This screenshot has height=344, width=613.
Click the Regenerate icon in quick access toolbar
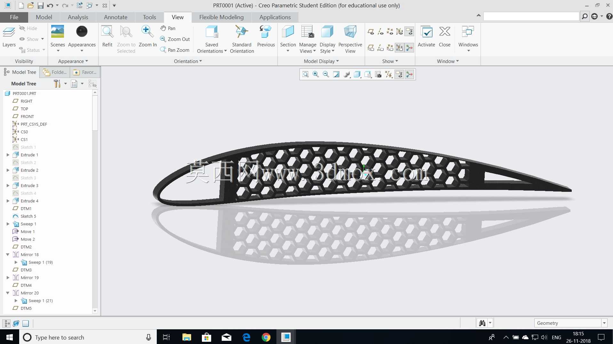point(80,5)
